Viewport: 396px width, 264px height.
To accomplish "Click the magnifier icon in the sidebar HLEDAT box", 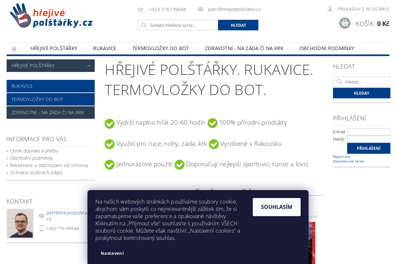I will click(339, 82).
